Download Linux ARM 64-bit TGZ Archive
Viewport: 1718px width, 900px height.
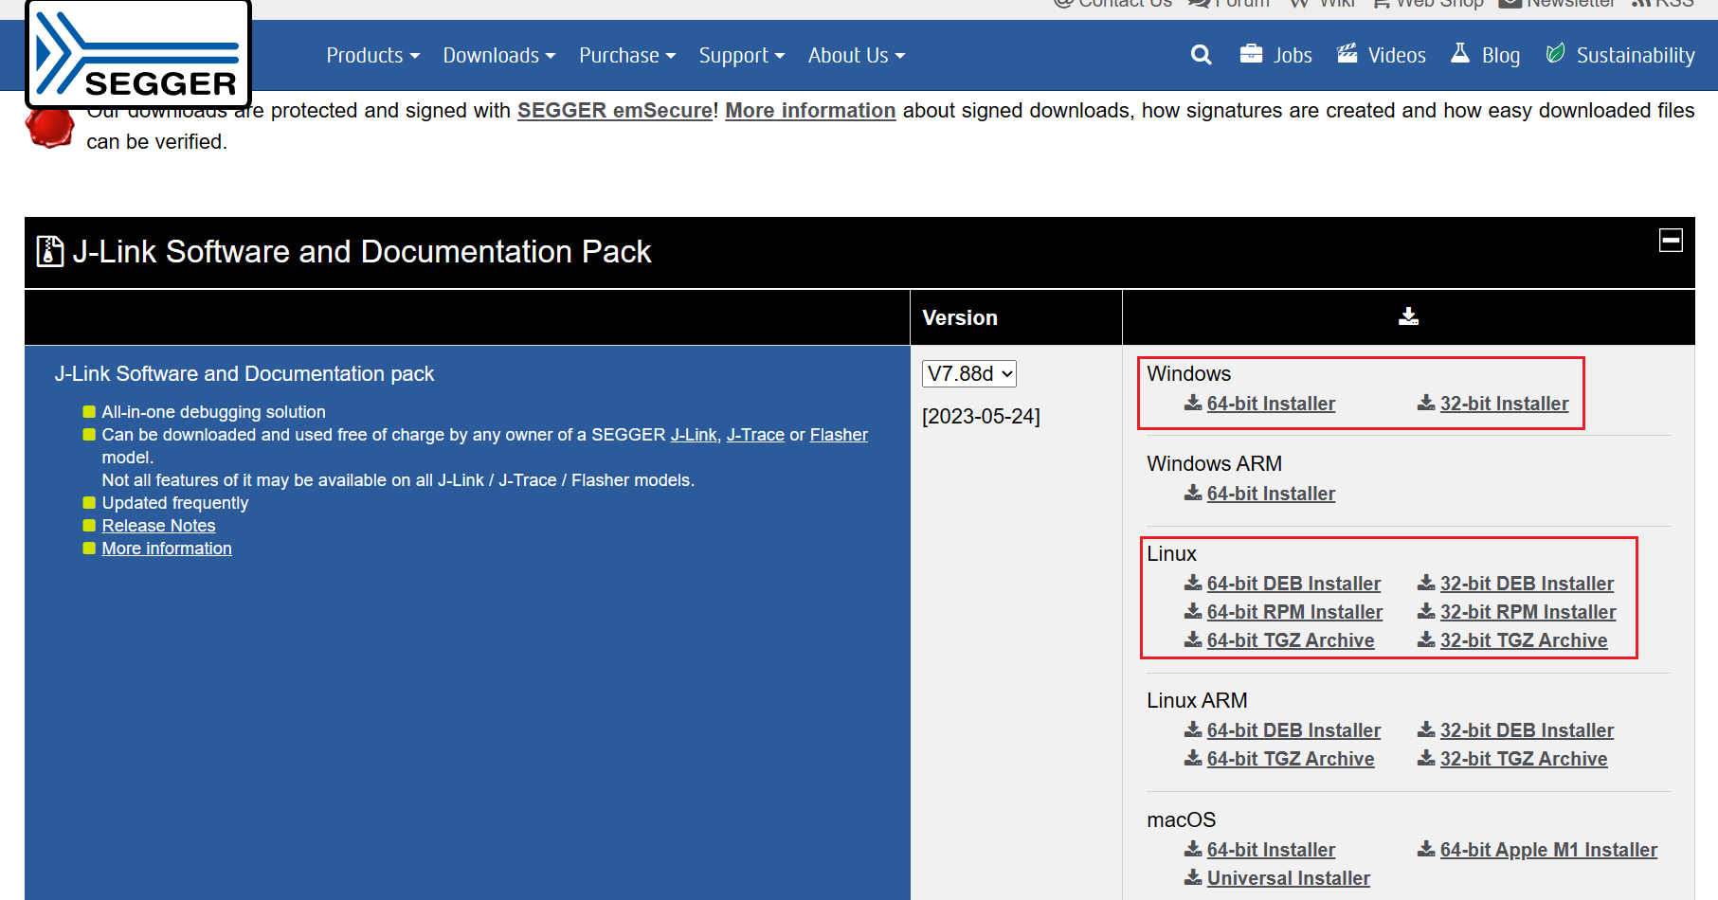[x=1291, y=759]
